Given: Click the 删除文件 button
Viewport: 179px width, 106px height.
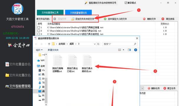Looking at the screenshot, I should pos(150,19).
